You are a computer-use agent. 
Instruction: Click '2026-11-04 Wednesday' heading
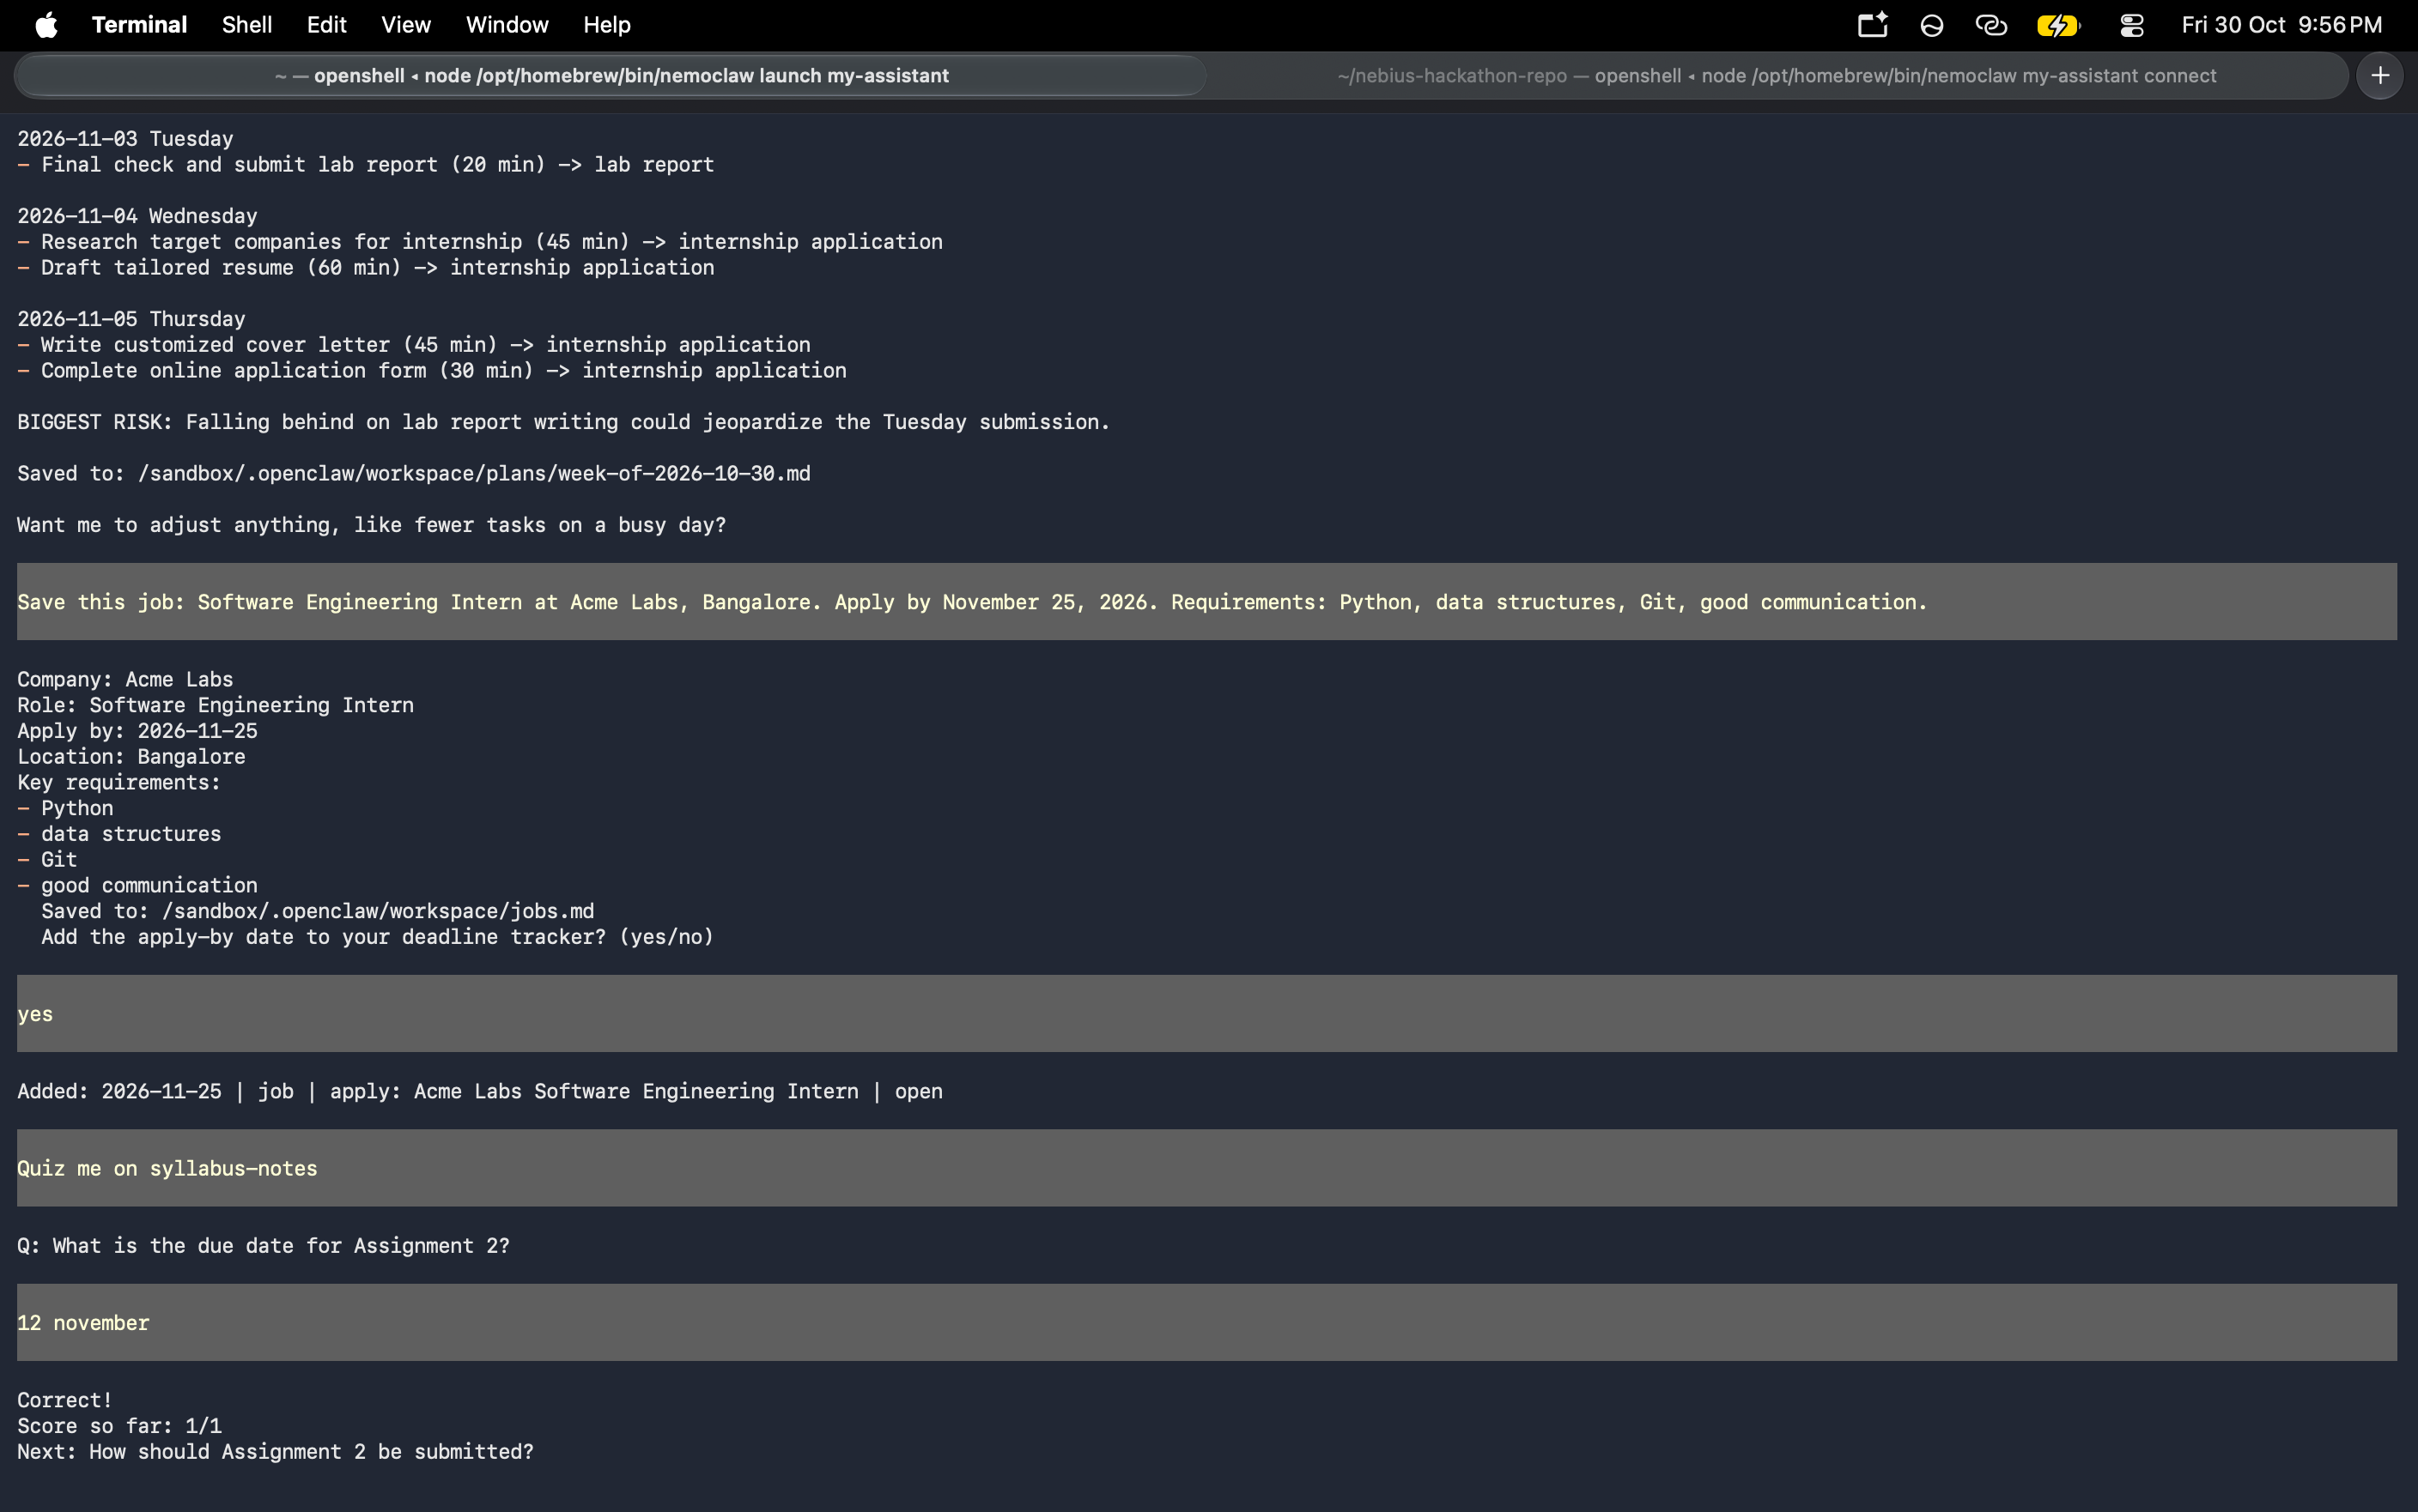point(137,216)
